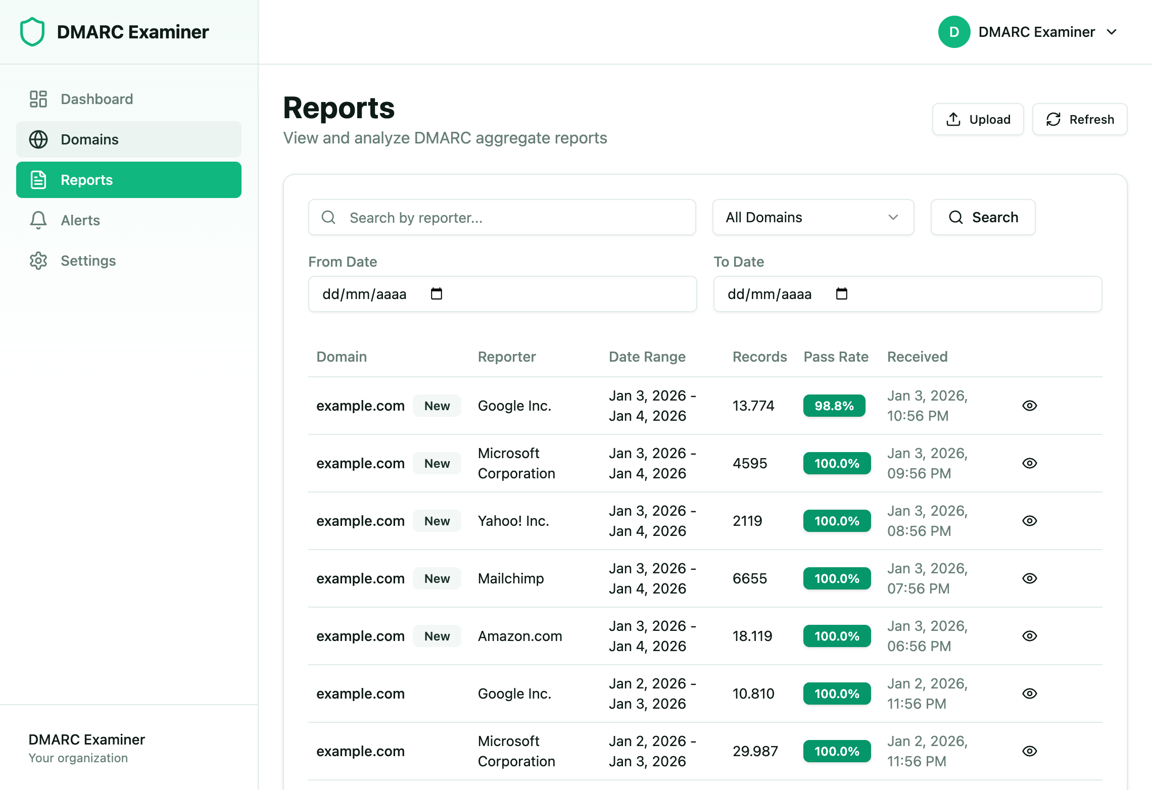Open the All Domains dropdown
1152x790 pixels.
point(812,217)
